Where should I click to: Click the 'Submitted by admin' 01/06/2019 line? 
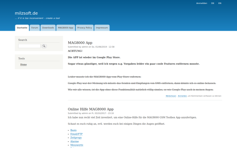tap(91, 47)
